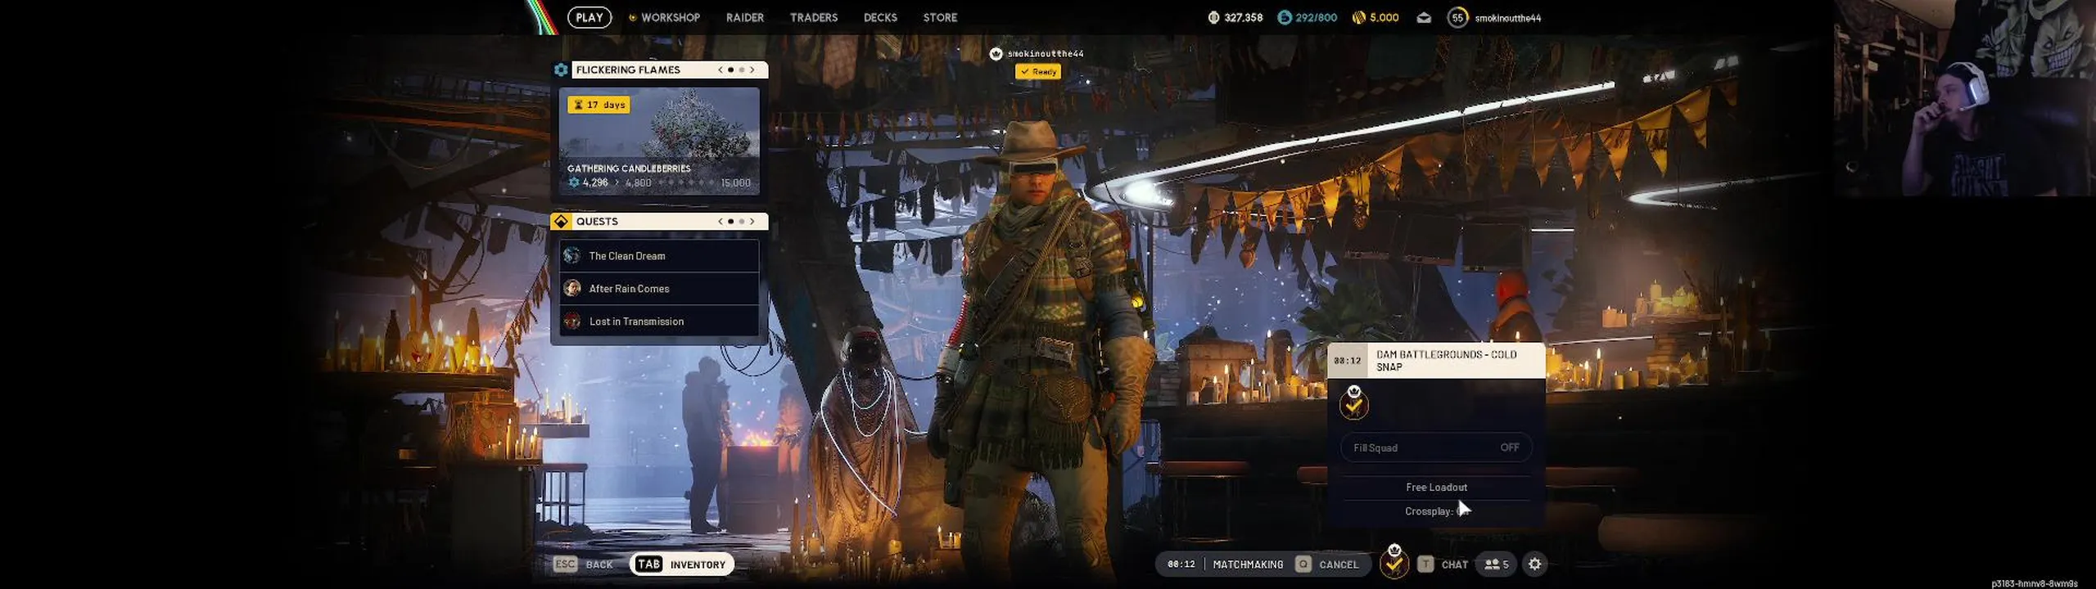The image size is (2096, 589).
Task: Click Dam Battlegrounds - Cold Snap map title
Action: [1446, 361]
